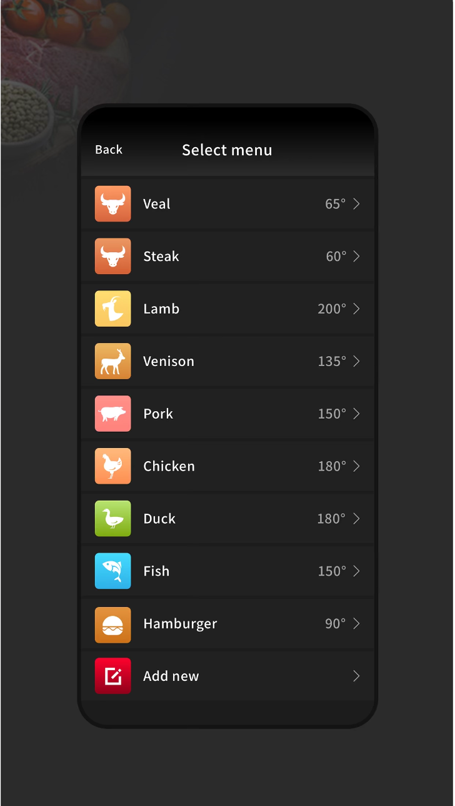Open Lamb details via its chevron
Viewport: 455px width, 806px height.
click(x=356, y=309)
